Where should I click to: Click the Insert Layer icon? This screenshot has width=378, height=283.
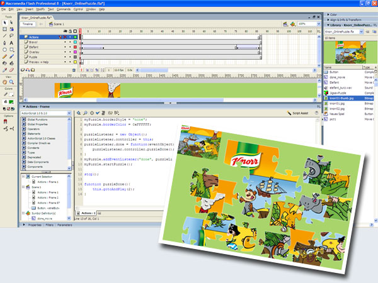tap(23, 70)
